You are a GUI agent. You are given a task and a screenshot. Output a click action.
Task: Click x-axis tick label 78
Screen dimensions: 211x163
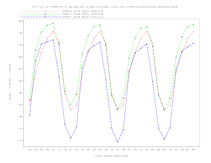182,150
